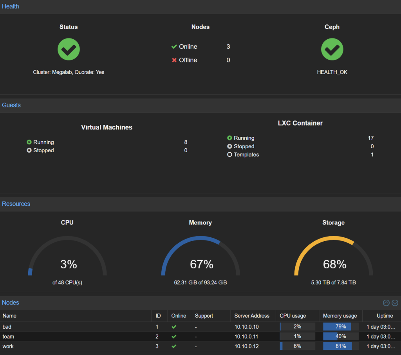Sort nodes by CPU usage column
This screenshot has width=401, height=355.
(293, 316)
